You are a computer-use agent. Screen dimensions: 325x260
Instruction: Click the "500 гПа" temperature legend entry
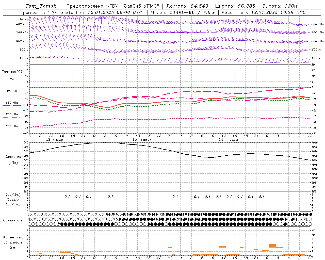tap(12, 126)
